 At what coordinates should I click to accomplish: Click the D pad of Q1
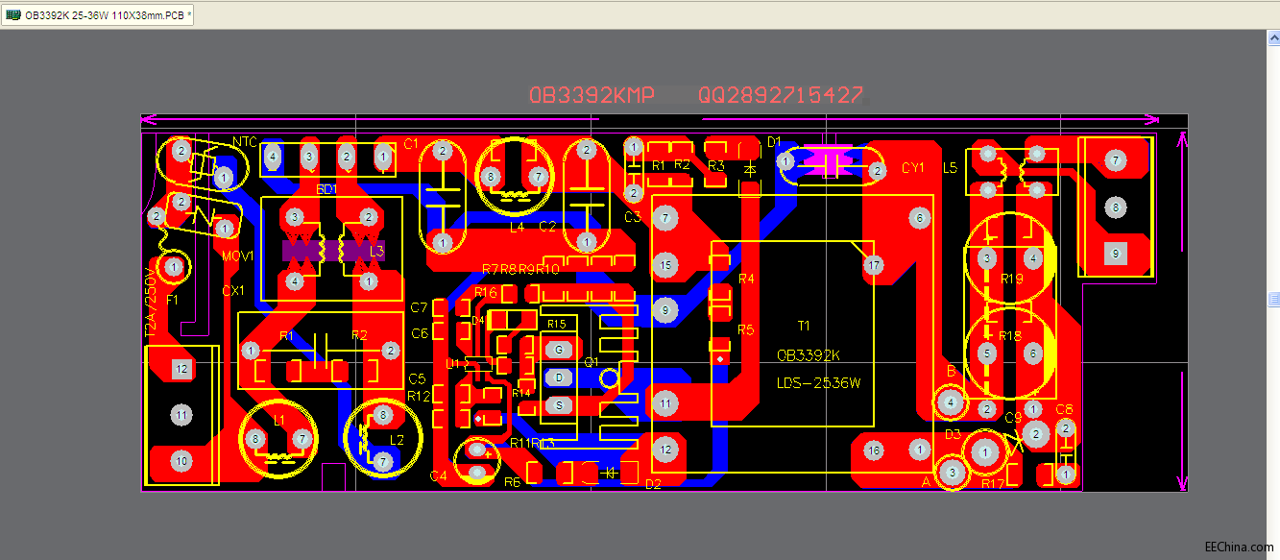click(558, 377)
